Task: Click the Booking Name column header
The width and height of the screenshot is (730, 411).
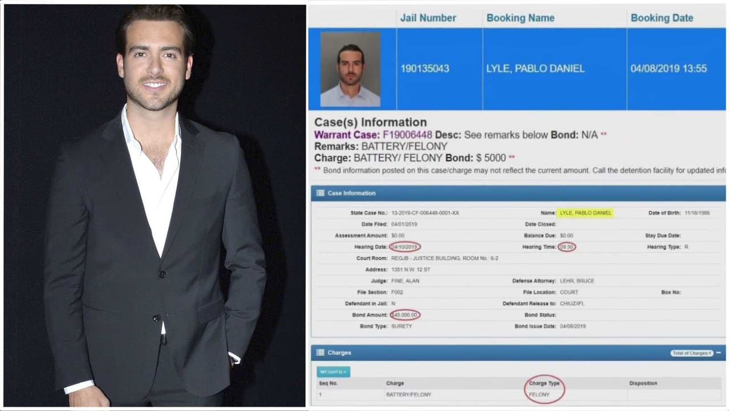Action: pyautogui.click(x=520, y=18)
